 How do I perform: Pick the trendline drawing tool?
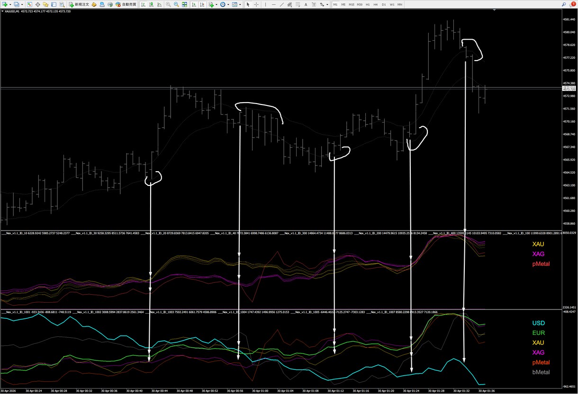click(x=281, y=4)
